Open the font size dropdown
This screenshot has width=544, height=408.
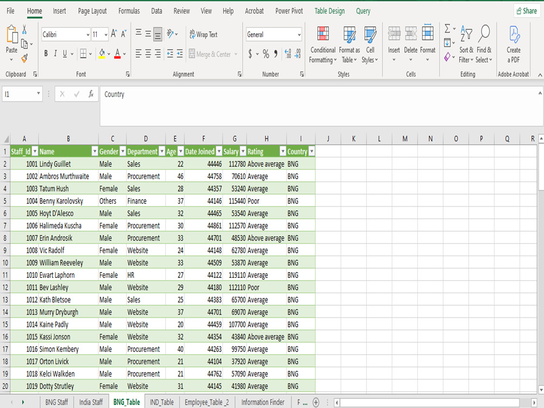[x=106, y=34]
